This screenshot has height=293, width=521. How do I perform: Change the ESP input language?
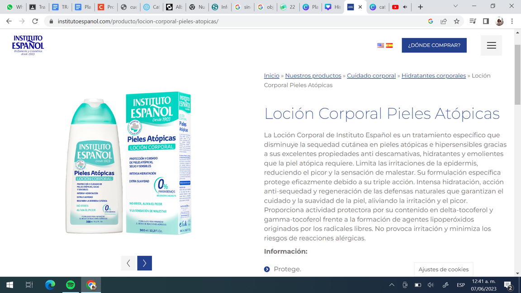coord(460,285)
